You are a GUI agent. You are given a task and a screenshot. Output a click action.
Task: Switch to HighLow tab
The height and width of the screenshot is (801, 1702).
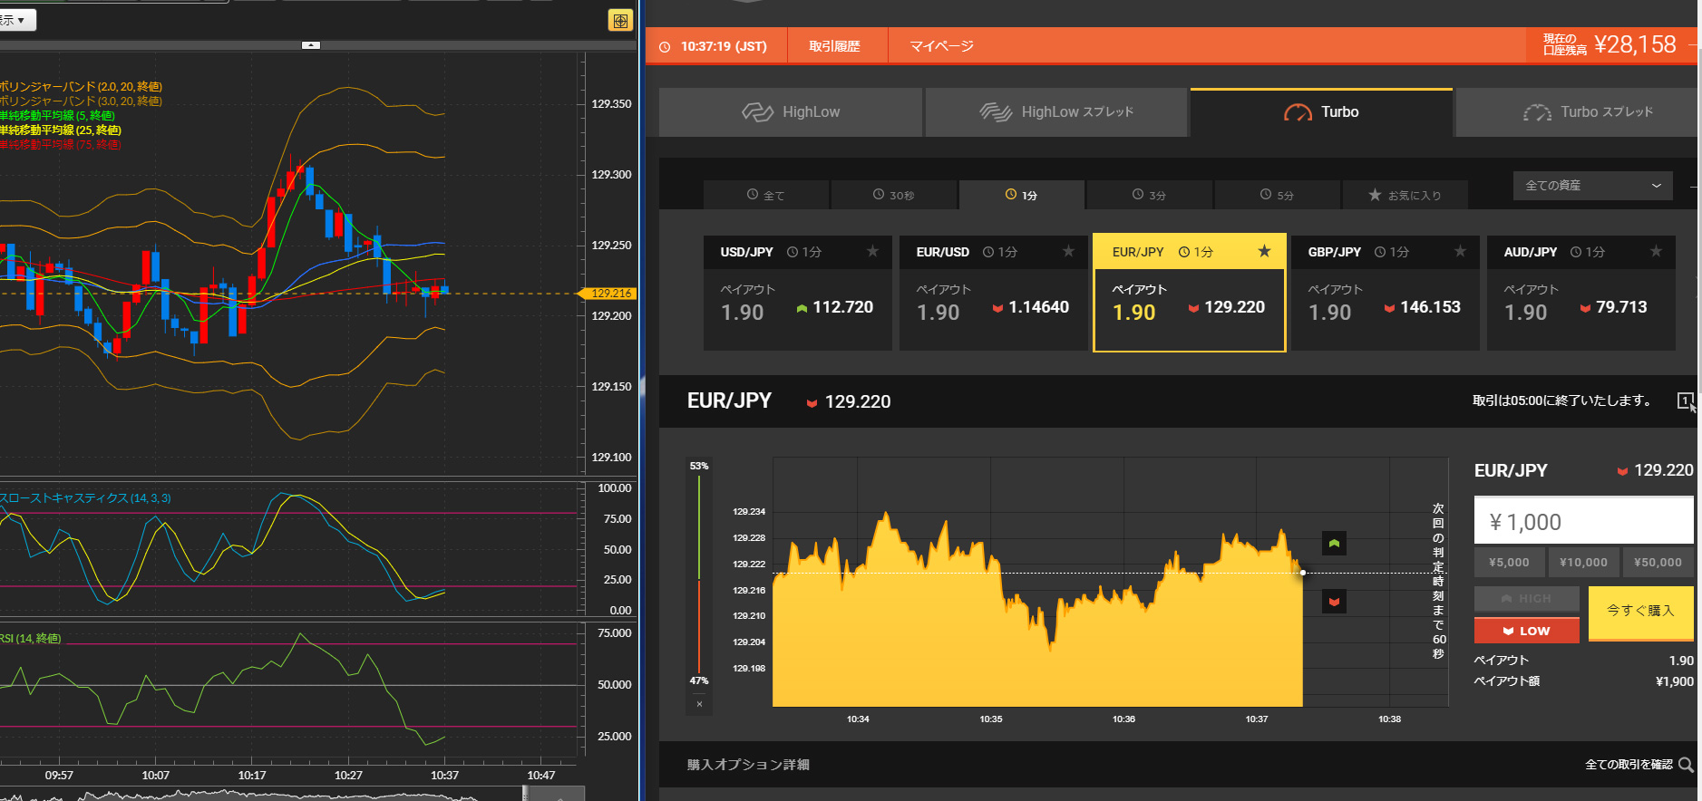791,112
